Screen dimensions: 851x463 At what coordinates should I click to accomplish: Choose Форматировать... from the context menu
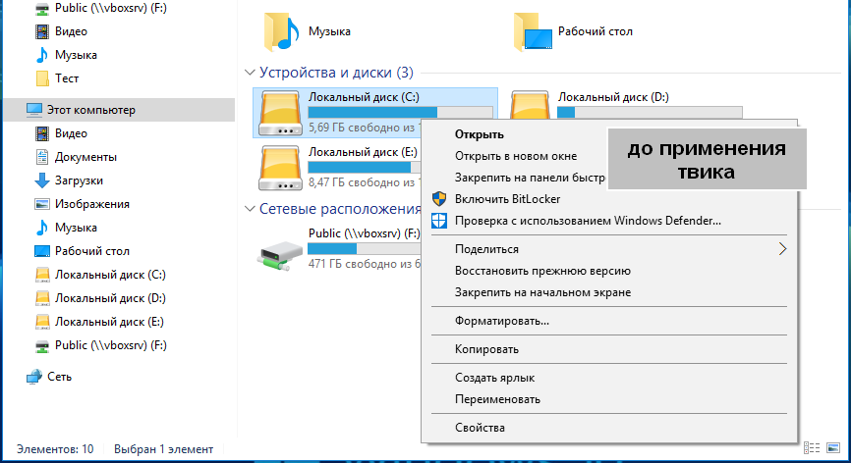click(501, 321)
